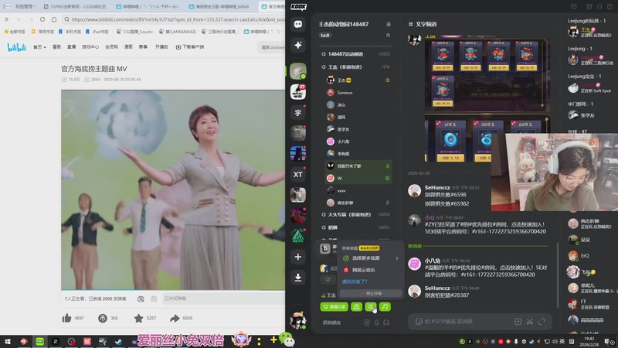Click 下载客户端 on bilibili header
Image resolution: width=618 pixels, height=348 pixels.
click(190, 46)
